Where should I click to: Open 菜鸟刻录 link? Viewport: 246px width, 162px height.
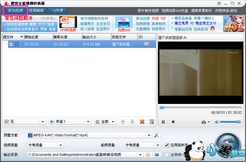click(143, 18)
